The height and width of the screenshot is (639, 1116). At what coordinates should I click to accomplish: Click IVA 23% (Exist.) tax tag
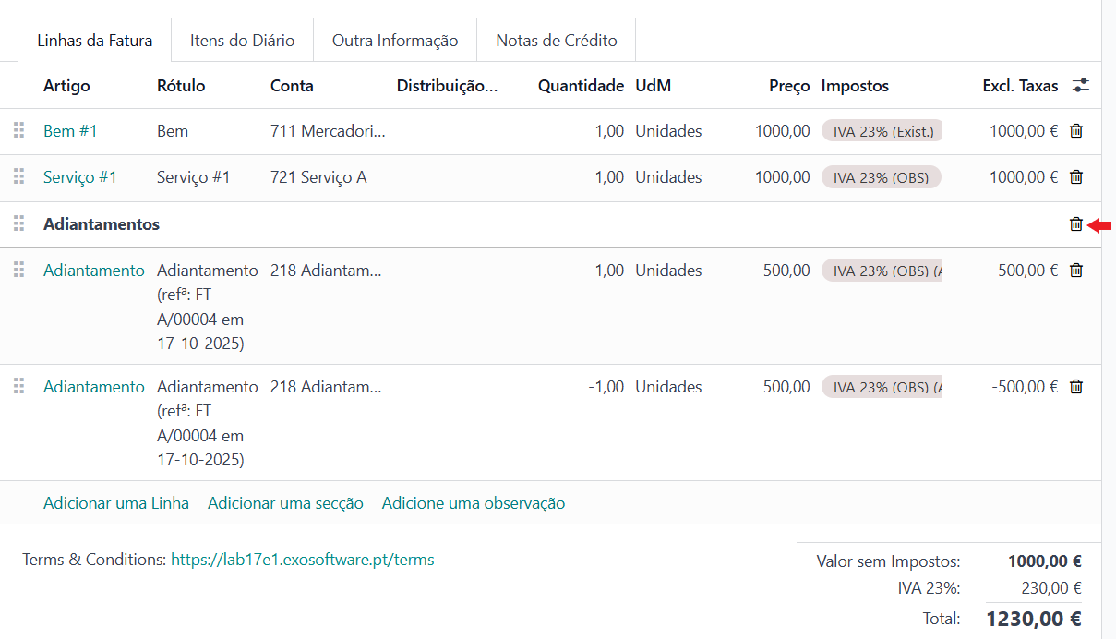(x=882, y=131)
